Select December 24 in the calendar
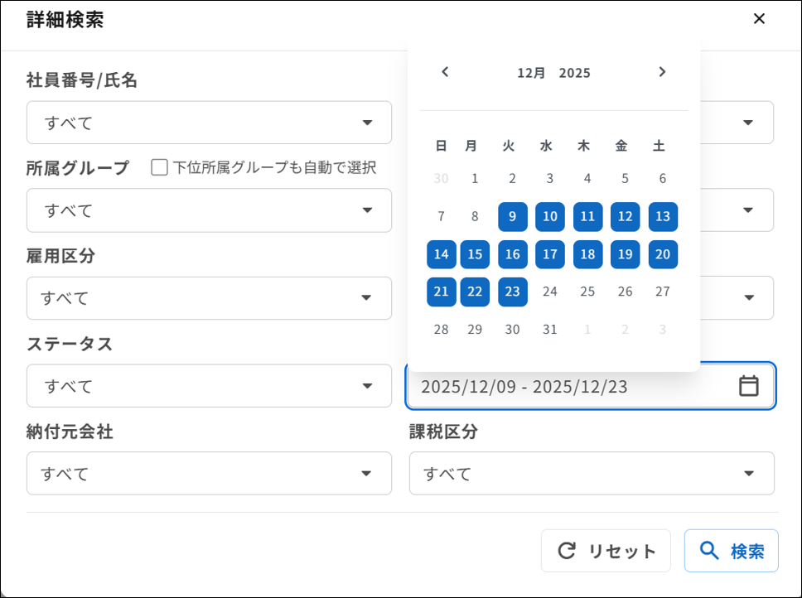Screen dimensions: 802x598 coord(550,292)
